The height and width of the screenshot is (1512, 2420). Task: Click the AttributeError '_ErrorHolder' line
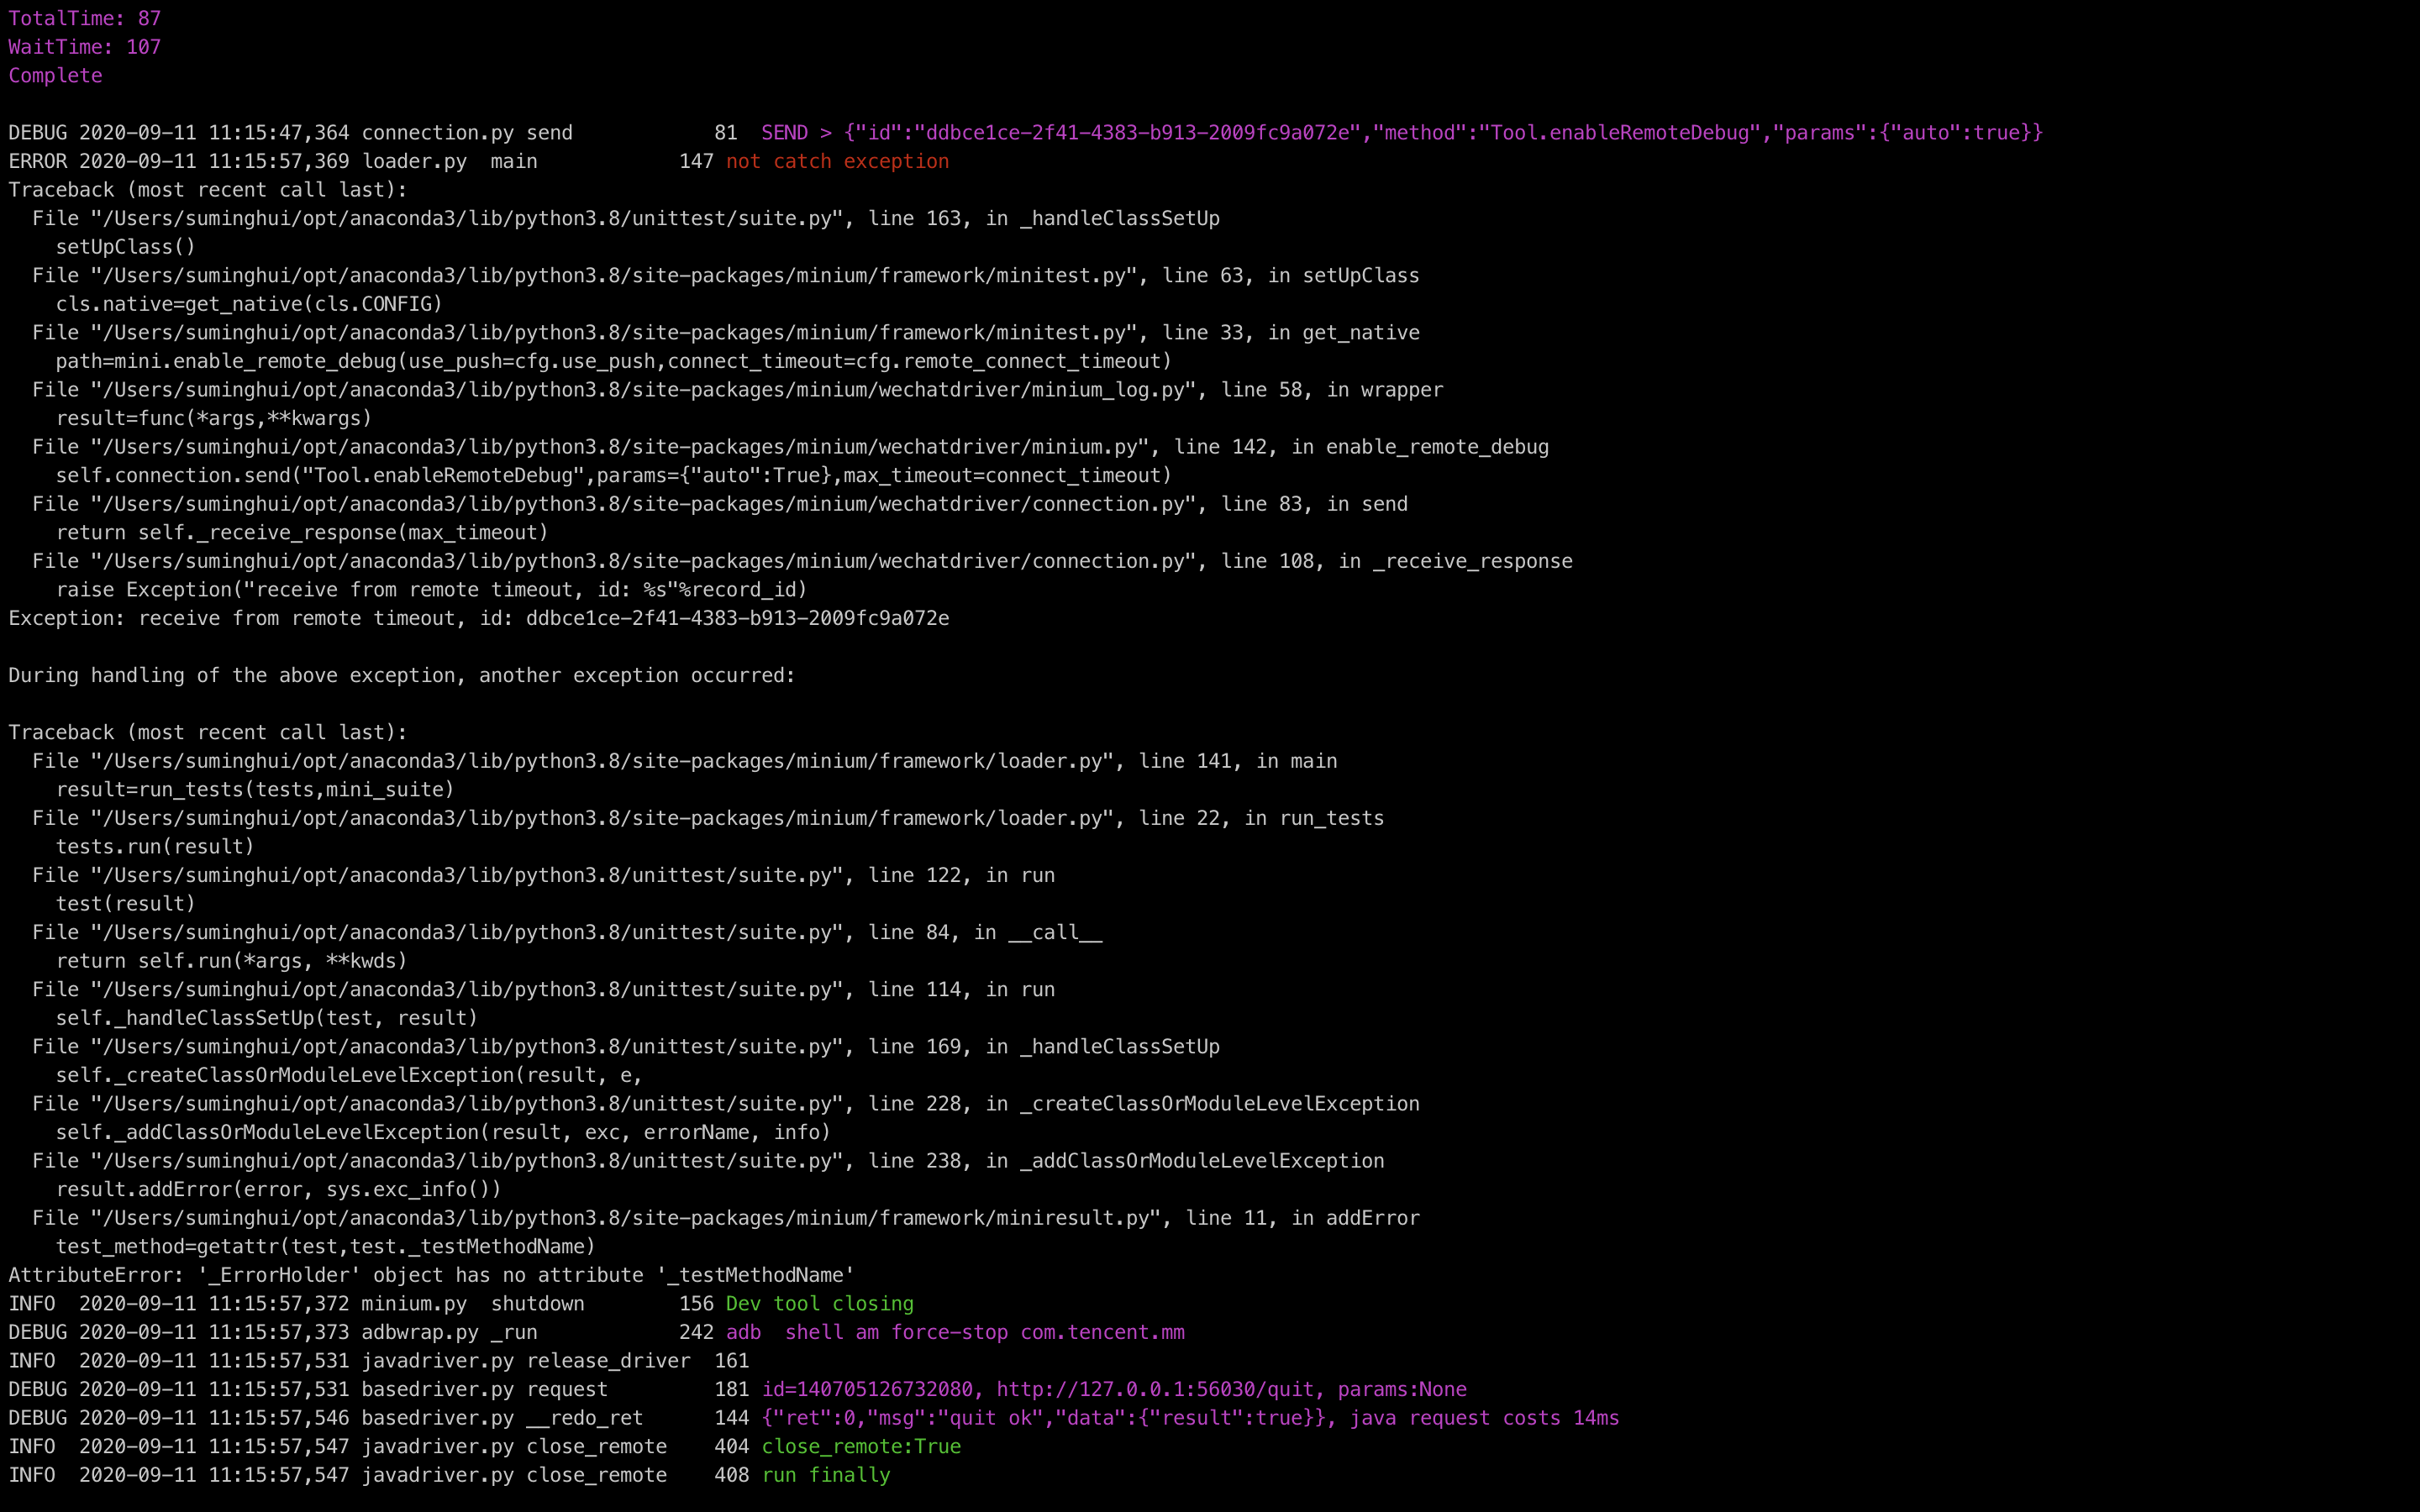point(431,1275)
